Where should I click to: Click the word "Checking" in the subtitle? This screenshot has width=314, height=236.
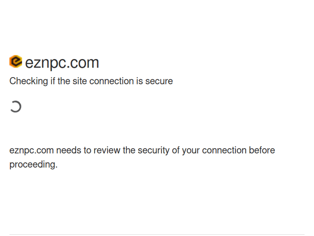pos(28,81)
